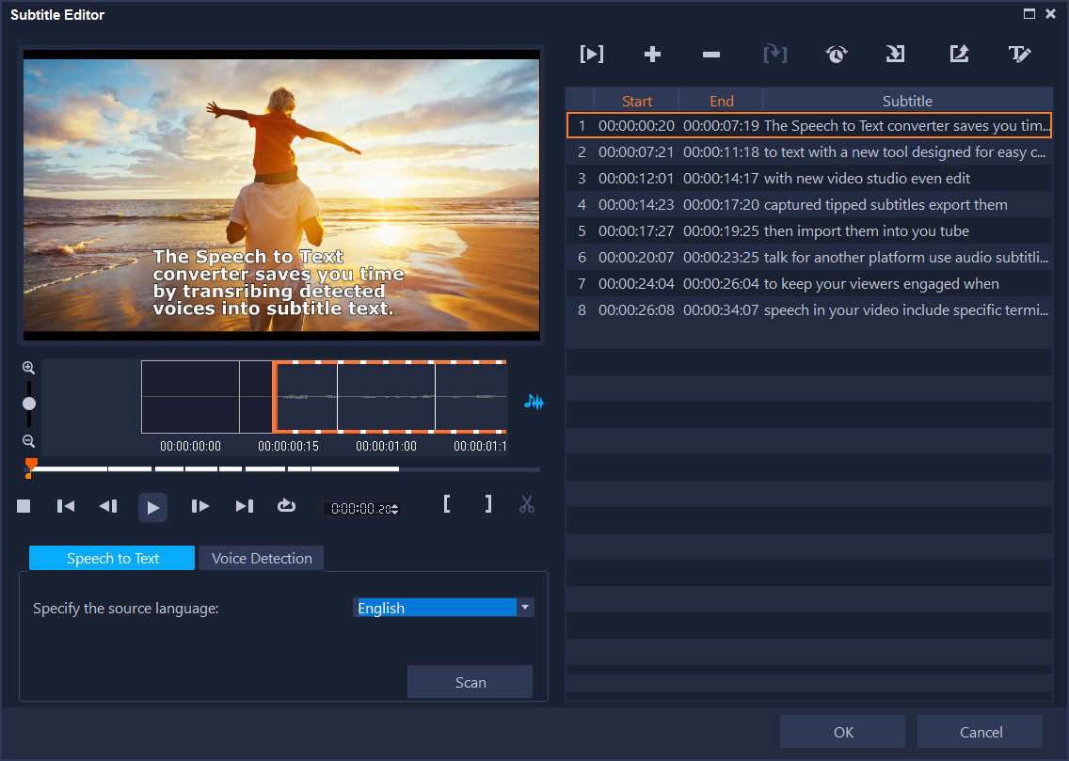Sort rows by the Start column header
Viewport: 1069px width, 761px height.
[636, 101]
